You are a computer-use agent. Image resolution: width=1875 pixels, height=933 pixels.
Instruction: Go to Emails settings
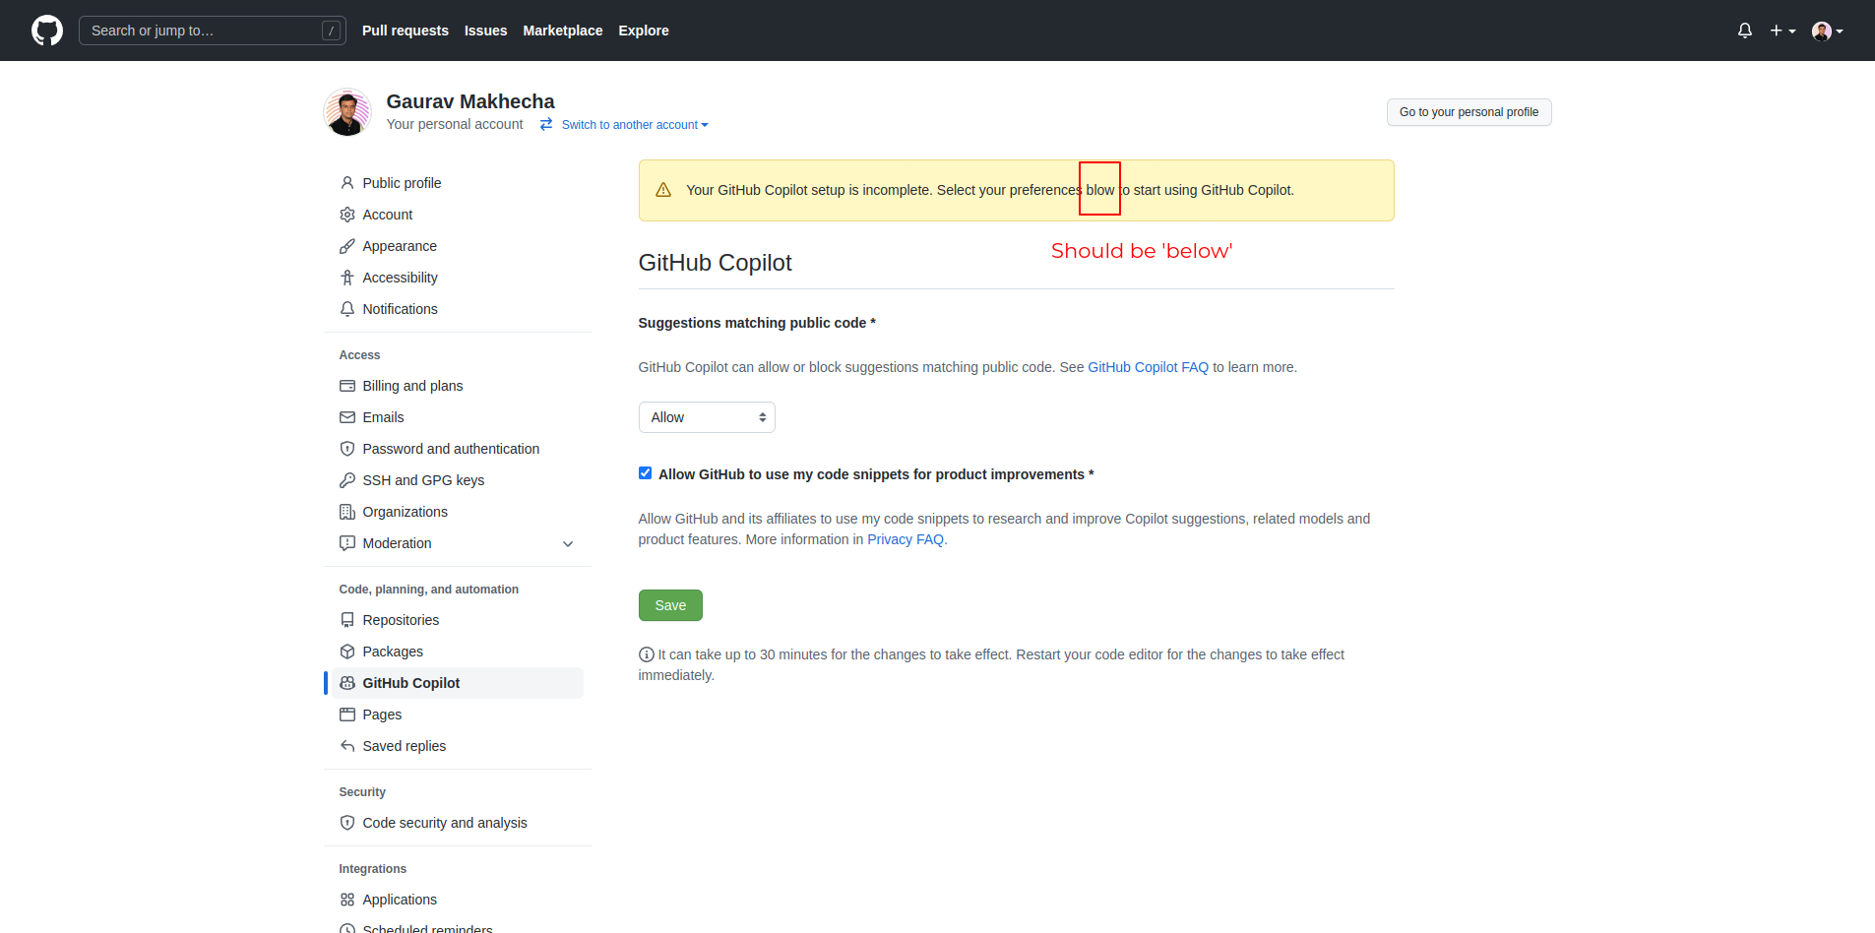458,417
